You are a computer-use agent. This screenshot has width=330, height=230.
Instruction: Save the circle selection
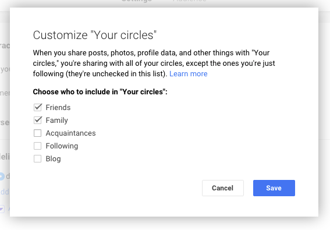coord(274,188)
